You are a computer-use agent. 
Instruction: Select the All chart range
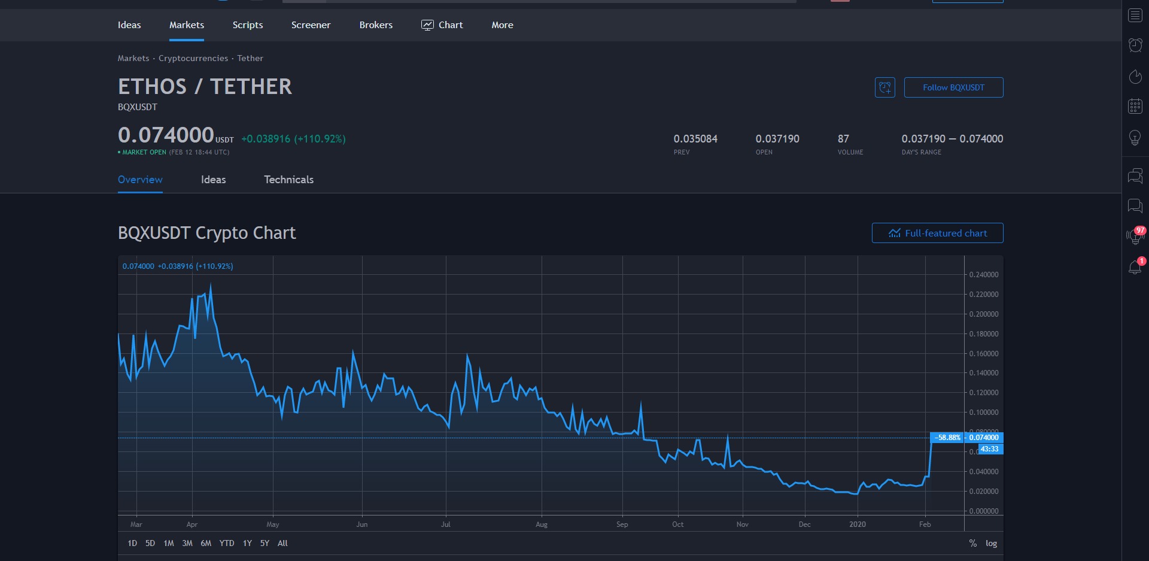[x=282, y=543]
